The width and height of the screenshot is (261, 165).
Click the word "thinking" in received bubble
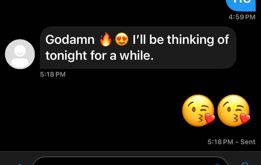click(x=190, y=40)
